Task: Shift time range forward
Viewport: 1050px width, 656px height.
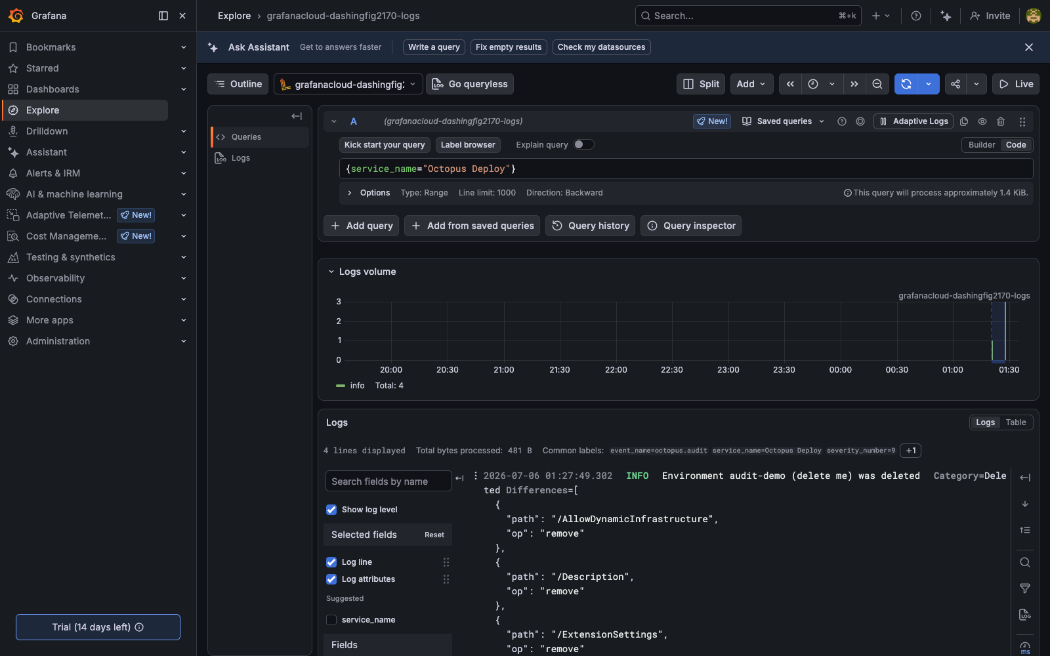Action: click(x=854, y=84)
